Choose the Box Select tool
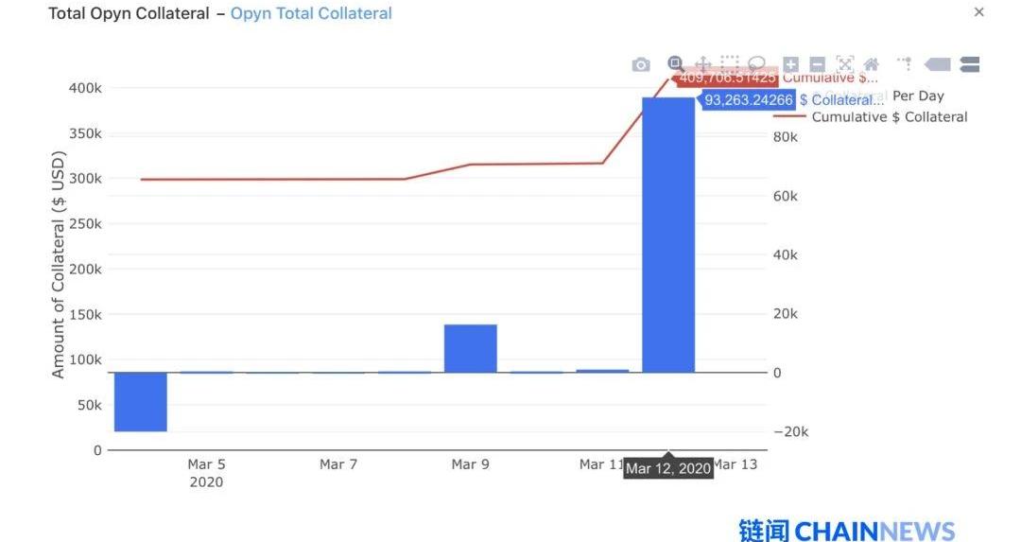This screenshot has height=542, width=1021. [x=730, y=64]
